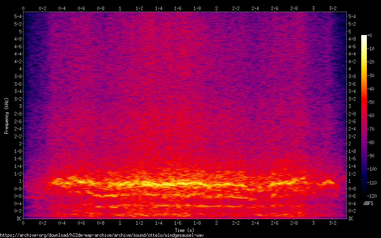Click the DC label on the right axis
Image resolution: width=381 pixels, height=238 pixels.
tap(351, 218)
